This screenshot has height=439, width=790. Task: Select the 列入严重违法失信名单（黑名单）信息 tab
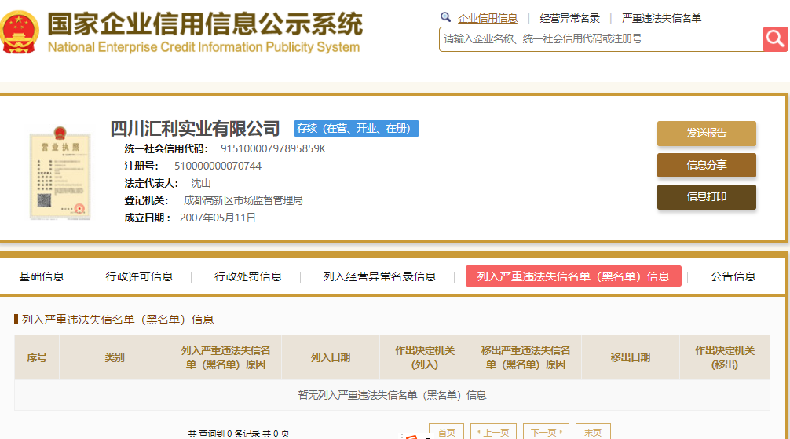point(573,276)
